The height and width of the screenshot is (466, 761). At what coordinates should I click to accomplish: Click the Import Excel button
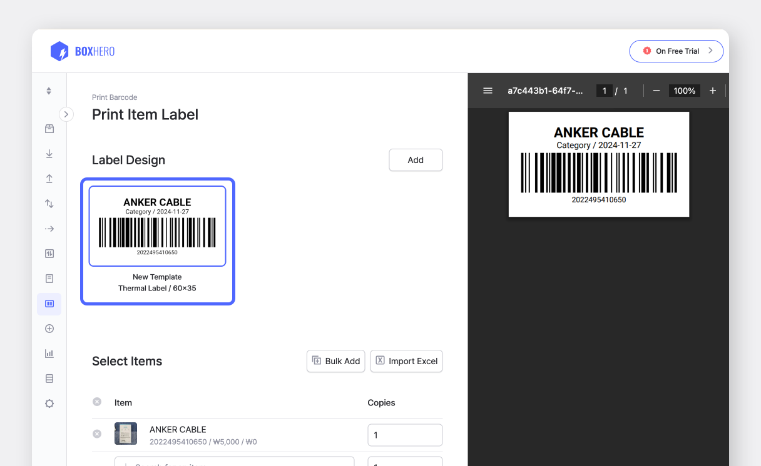tap(406, 361)
